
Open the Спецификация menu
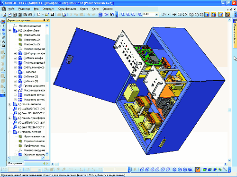pyautogui.click(x=67, y=9)
